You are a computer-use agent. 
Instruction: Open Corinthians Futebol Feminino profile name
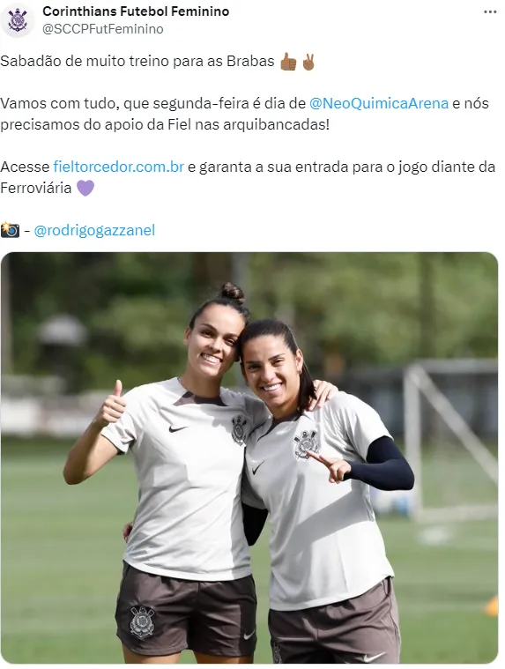(136, 11)
